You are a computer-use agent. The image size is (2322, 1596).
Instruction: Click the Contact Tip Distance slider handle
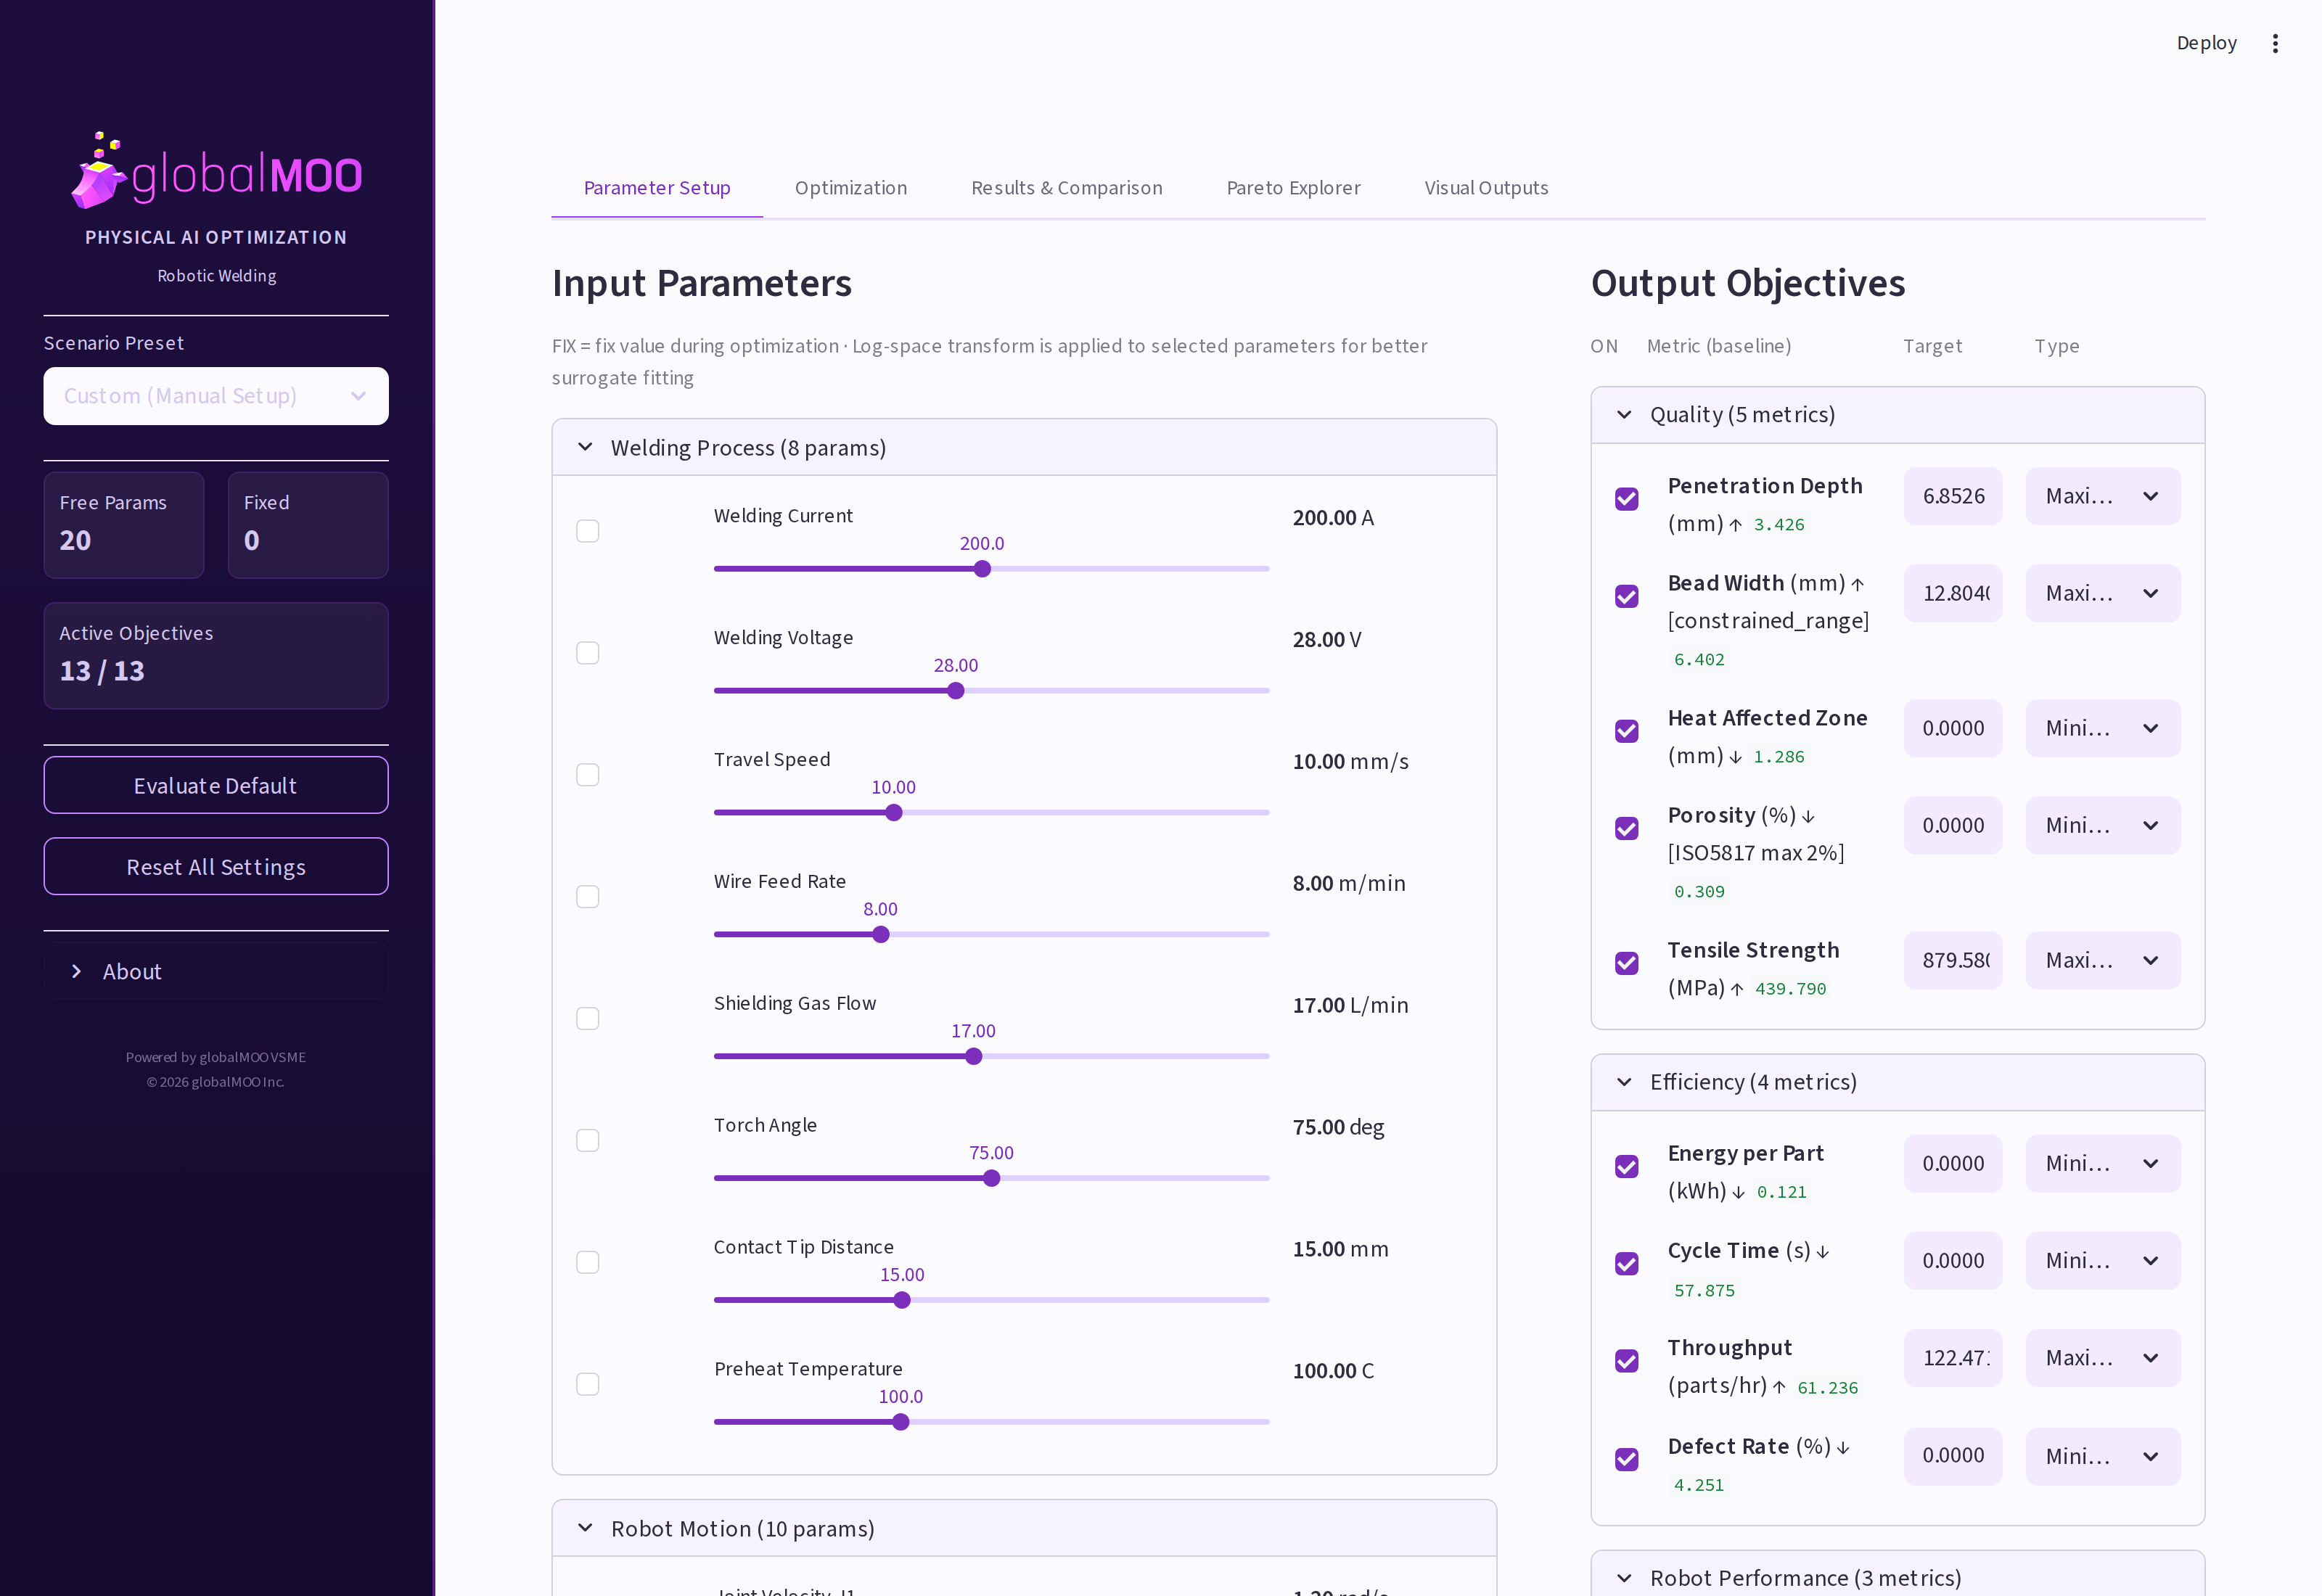click(902, 1300)
